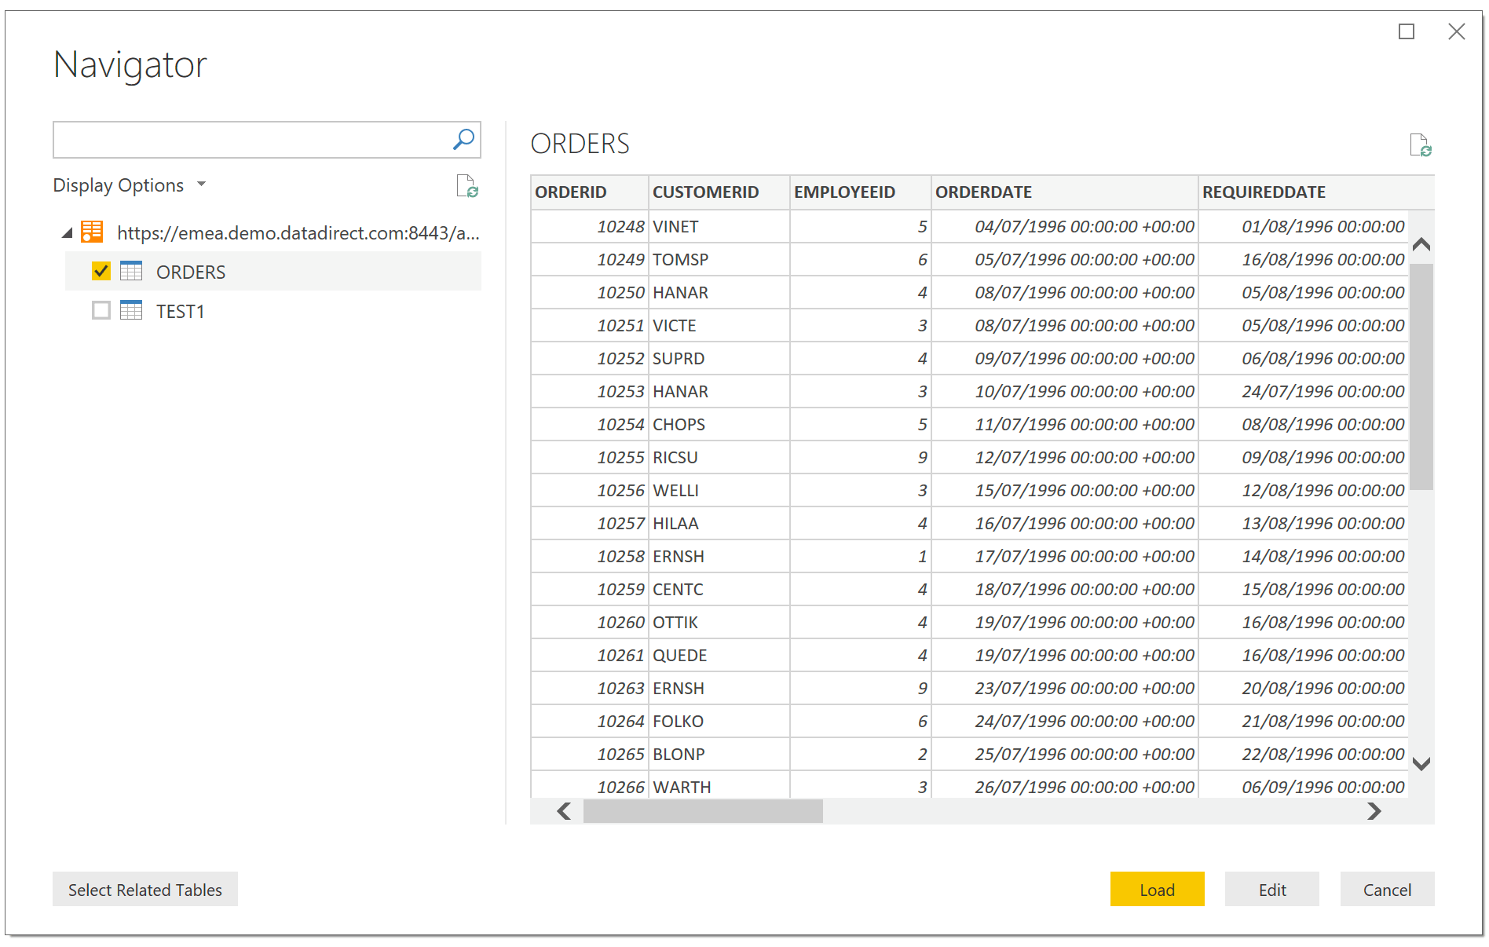Enable the TEST1 table checkbox
Screen dimensions: 1489x947
tap(101, 310)
